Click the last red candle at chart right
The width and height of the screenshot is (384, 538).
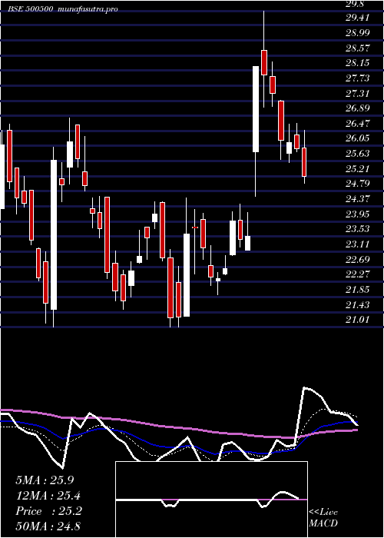point(304,162)
